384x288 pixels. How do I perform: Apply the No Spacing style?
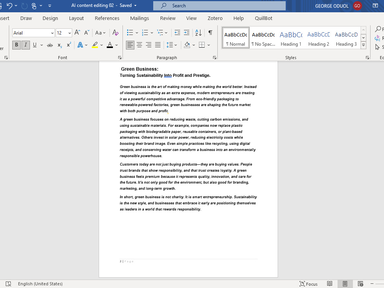point(263,38)
